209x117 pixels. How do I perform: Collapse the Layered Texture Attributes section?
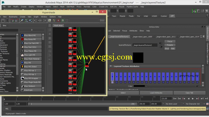[111, 66]
